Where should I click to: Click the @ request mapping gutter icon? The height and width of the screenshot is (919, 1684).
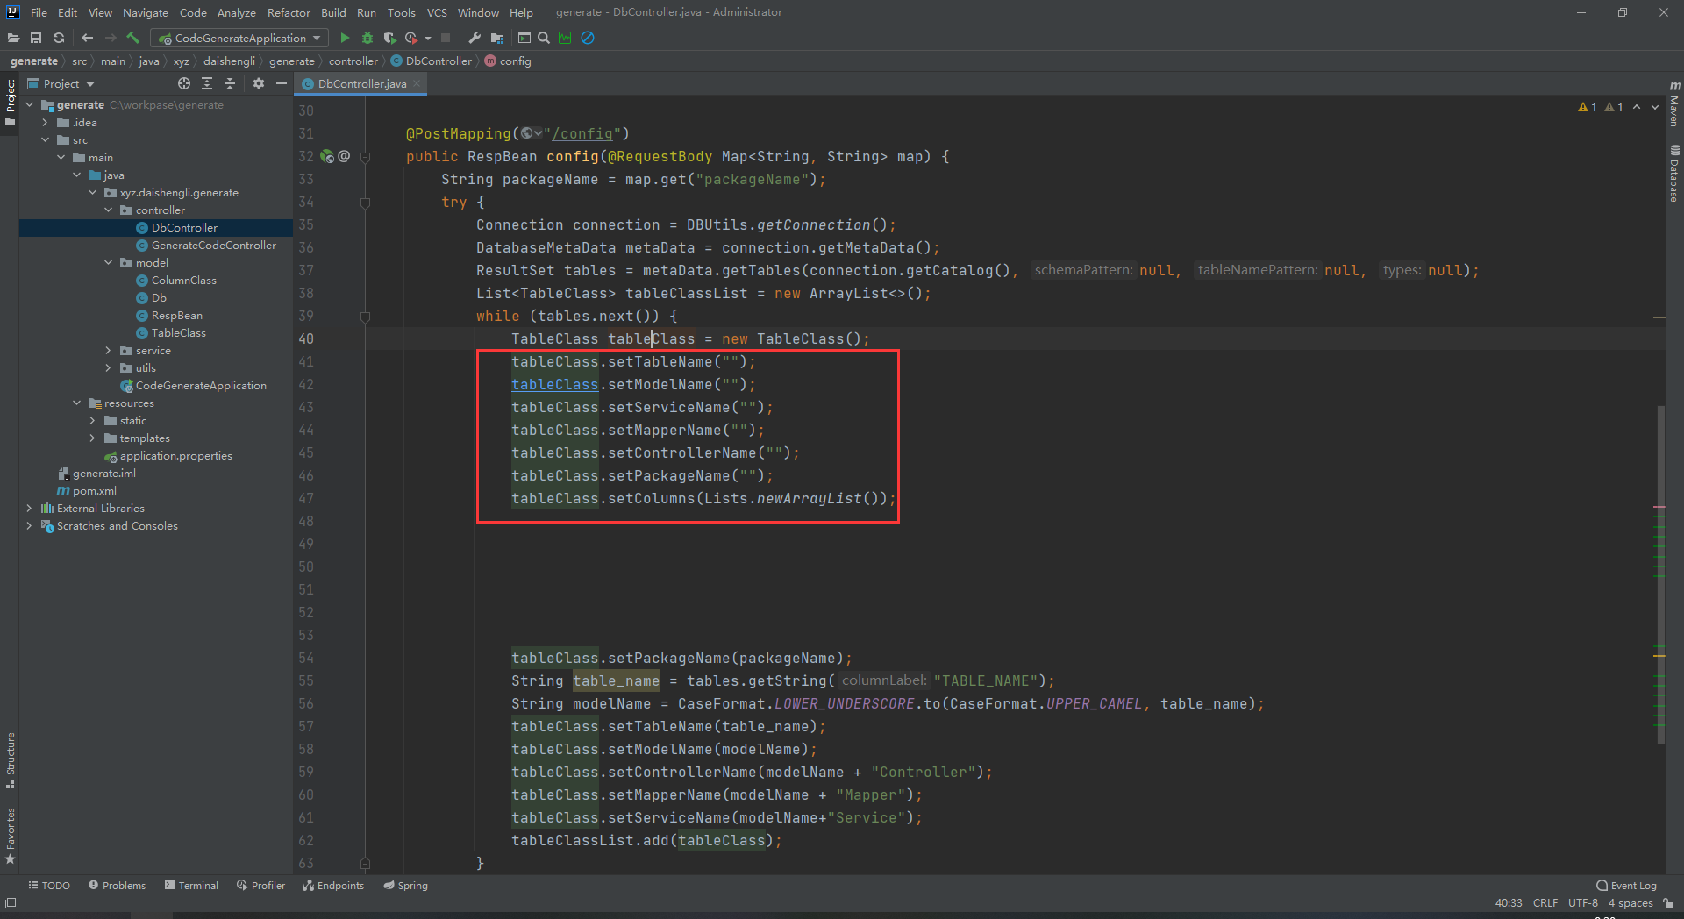pyautogui.click(x=344, y=156)
